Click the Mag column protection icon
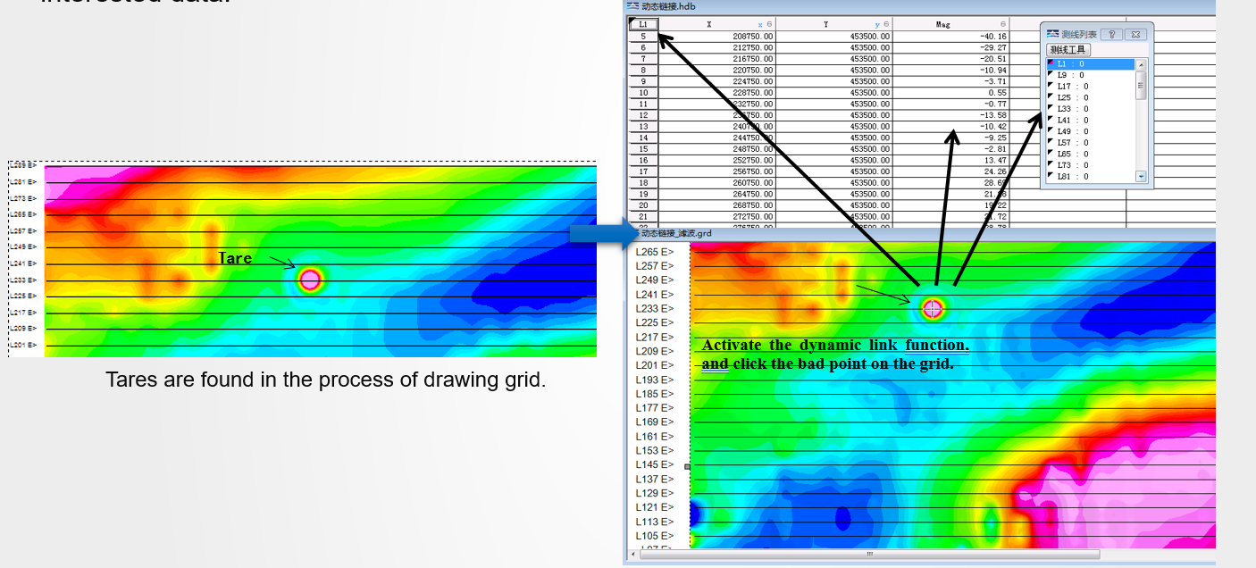 1002,25
